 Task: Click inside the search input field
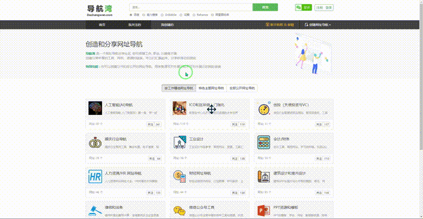(x=191, y=7)
